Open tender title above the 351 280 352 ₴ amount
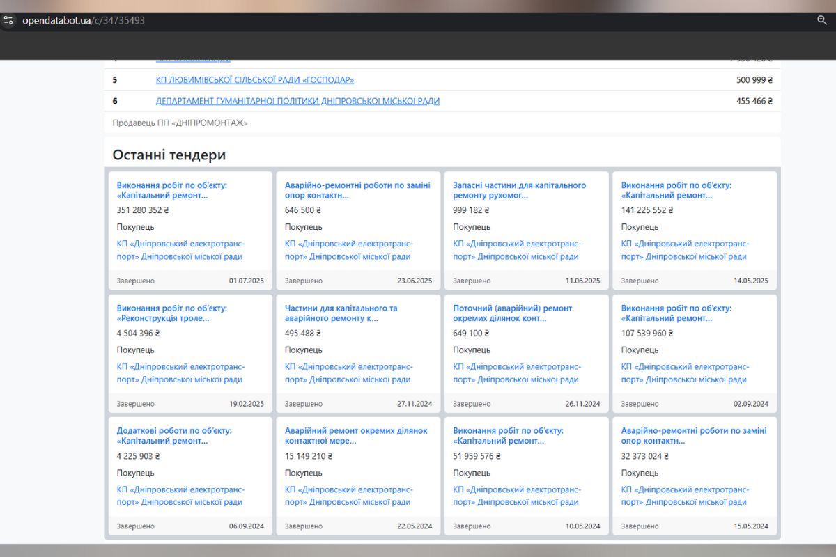Image resolution: width=836 pixels, height=557 pixels. pyautogui.click(x=172, y=190)
